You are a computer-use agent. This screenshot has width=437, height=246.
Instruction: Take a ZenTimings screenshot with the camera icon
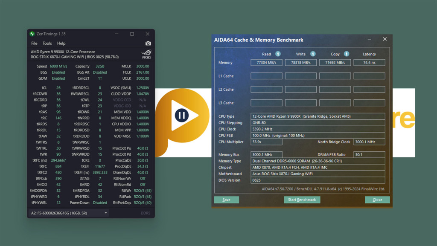(x=148, y=43)
